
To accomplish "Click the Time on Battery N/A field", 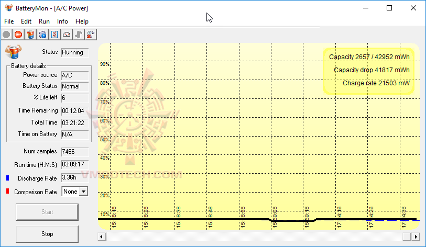I will click(x=75, y=134).
